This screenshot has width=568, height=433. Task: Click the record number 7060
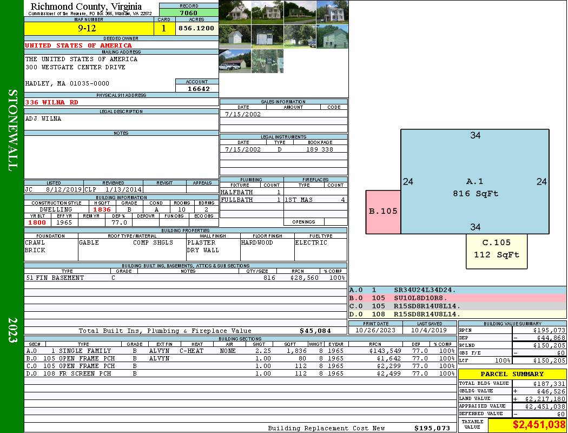pos(189,12)
